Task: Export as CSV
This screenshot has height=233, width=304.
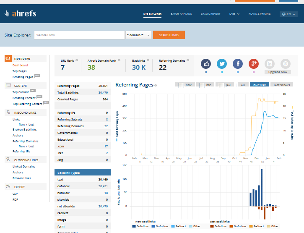Action: [15, 194]
